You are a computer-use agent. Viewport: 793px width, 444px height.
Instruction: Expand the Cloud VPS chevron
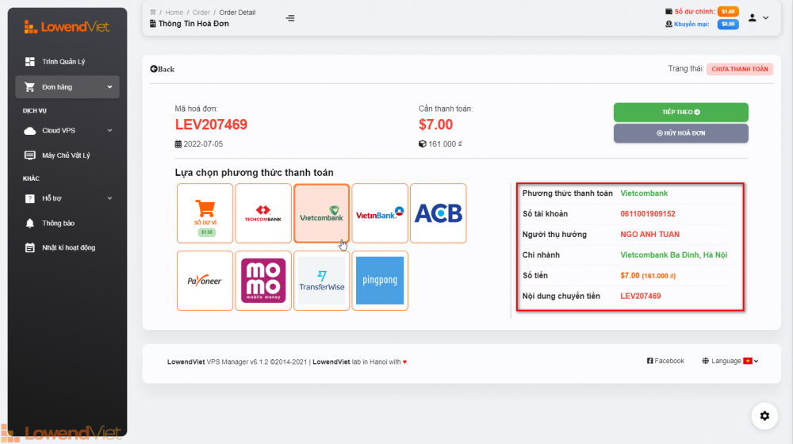pos(109,131)
